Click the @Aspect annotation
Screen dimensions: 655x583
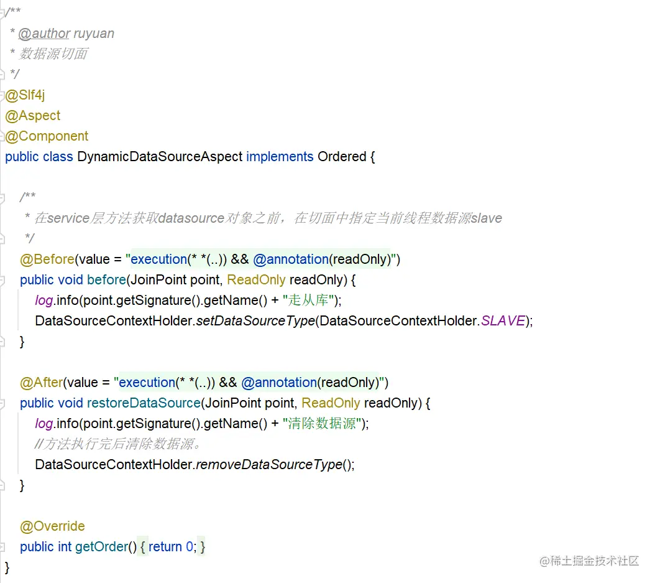tap(32, 116)
